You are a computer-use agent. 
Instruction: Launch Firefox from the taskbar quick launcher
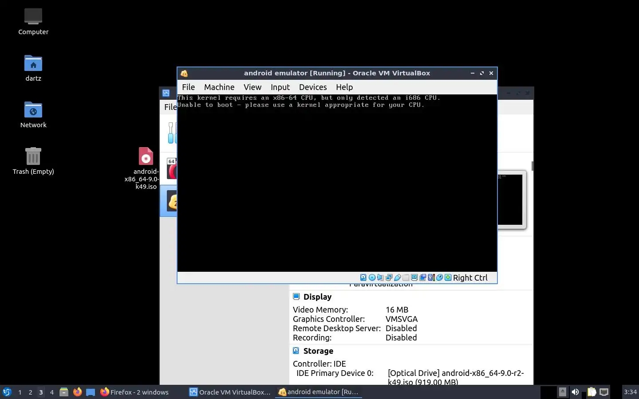tap(77, 392)
